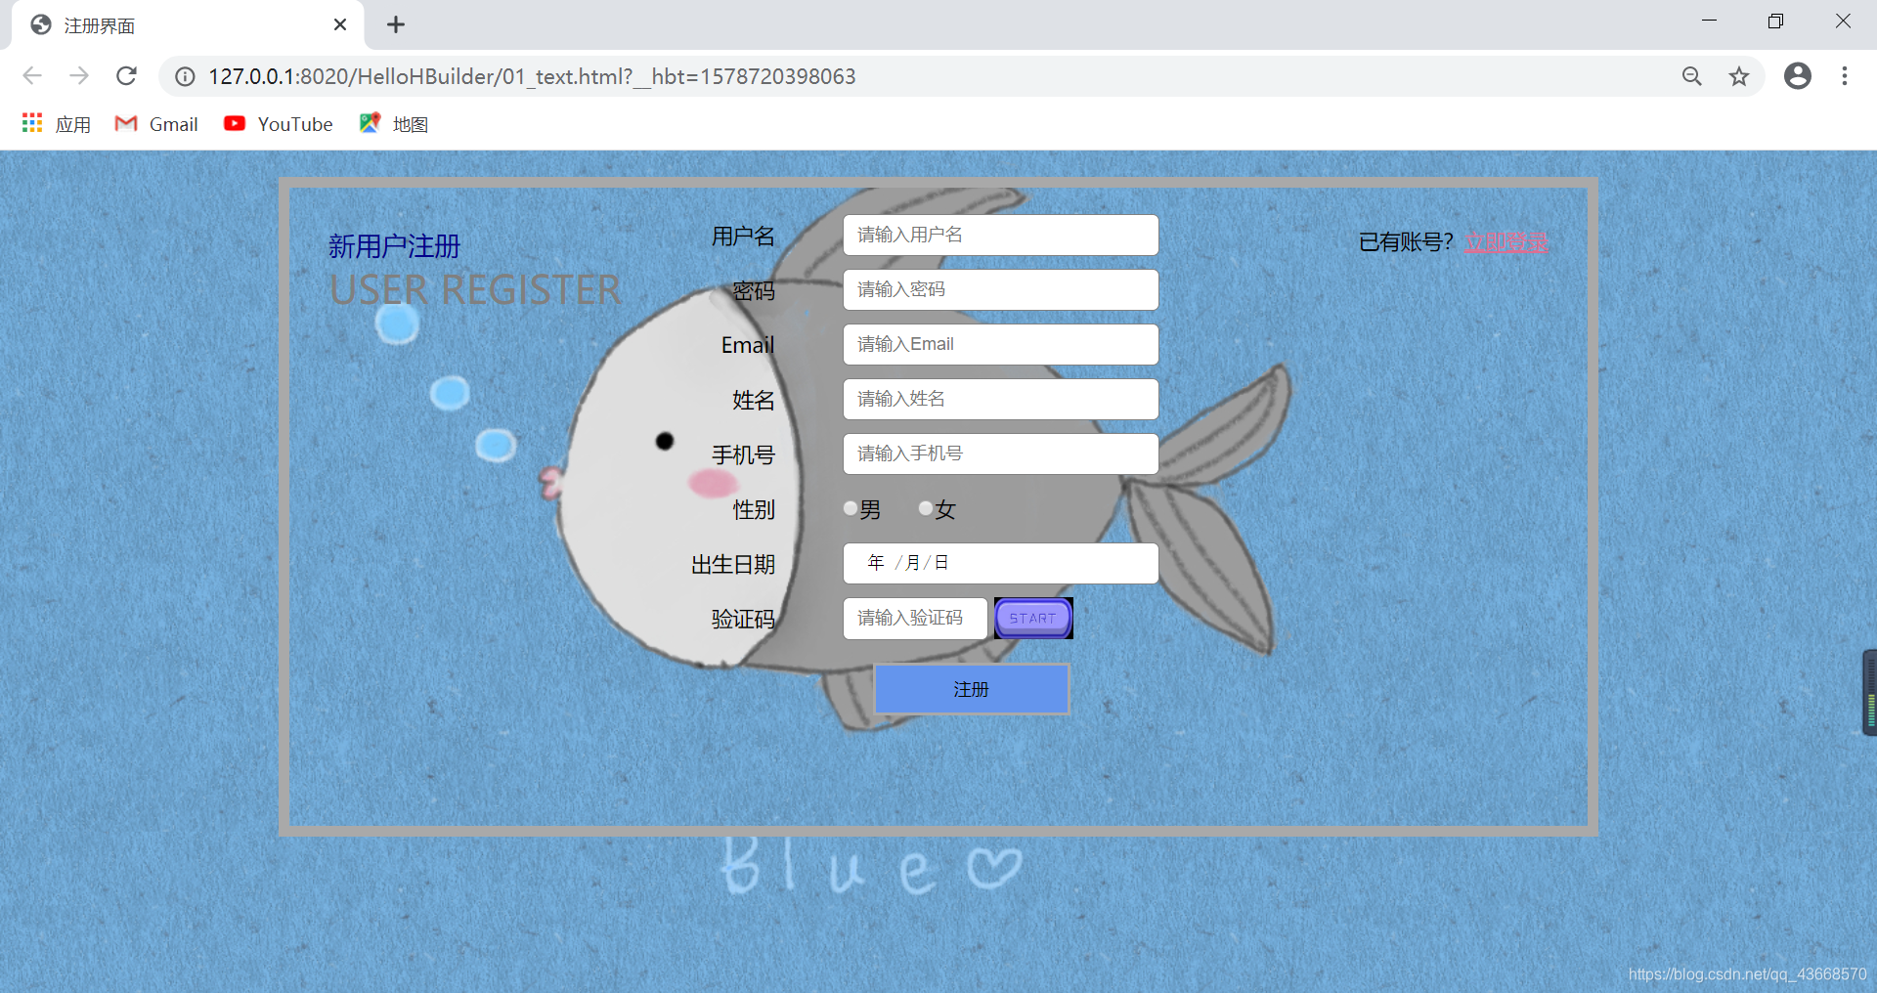Focus the 请输入验证码 captcha field
Viewport: 1877px width, 993px height.
915,619
